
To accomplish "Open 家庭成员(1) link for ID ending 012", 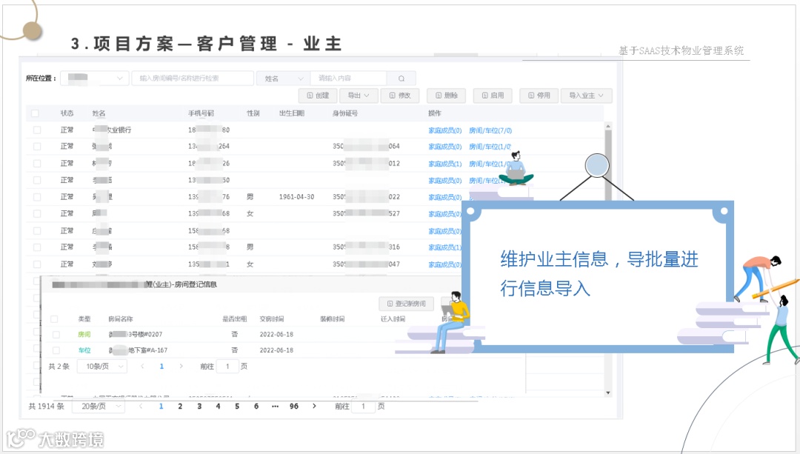I will (445, 164).
